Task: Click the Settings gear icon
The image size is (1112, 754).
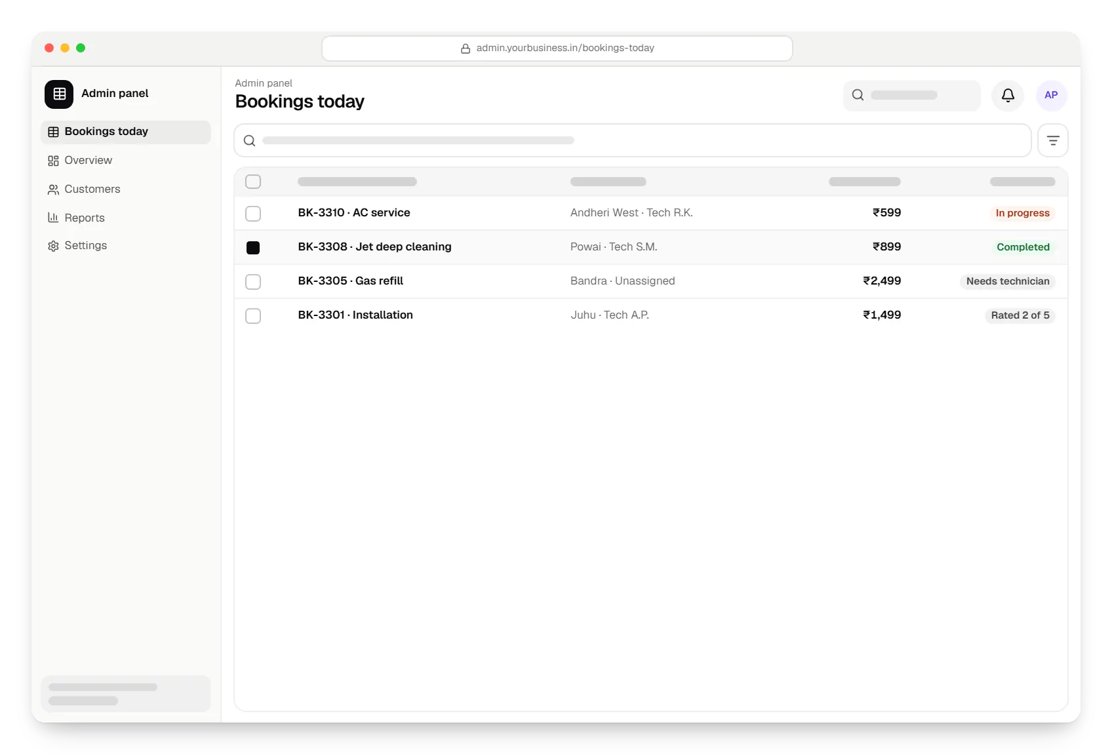Action: [x=53, y=246]
